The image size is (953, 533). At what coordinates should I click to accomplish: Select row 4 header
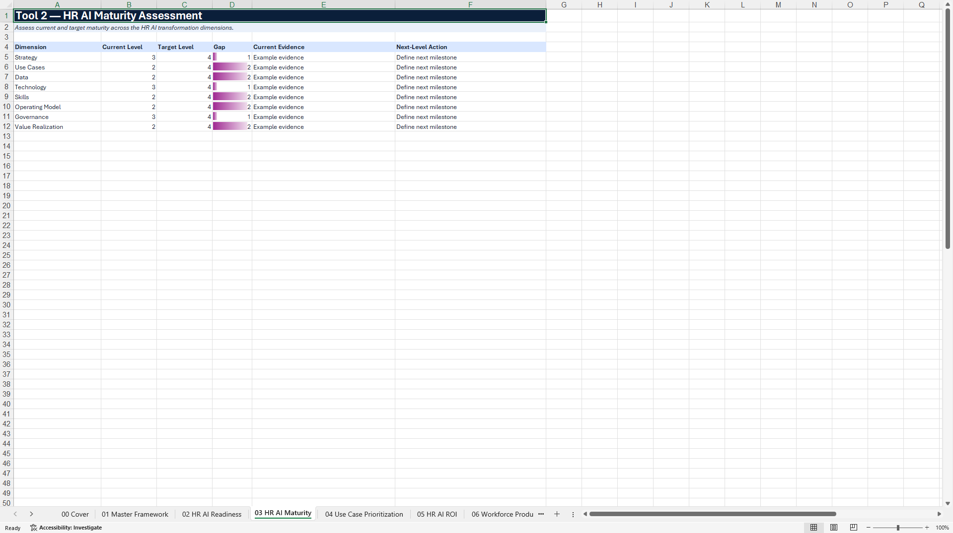click(6, 47)
